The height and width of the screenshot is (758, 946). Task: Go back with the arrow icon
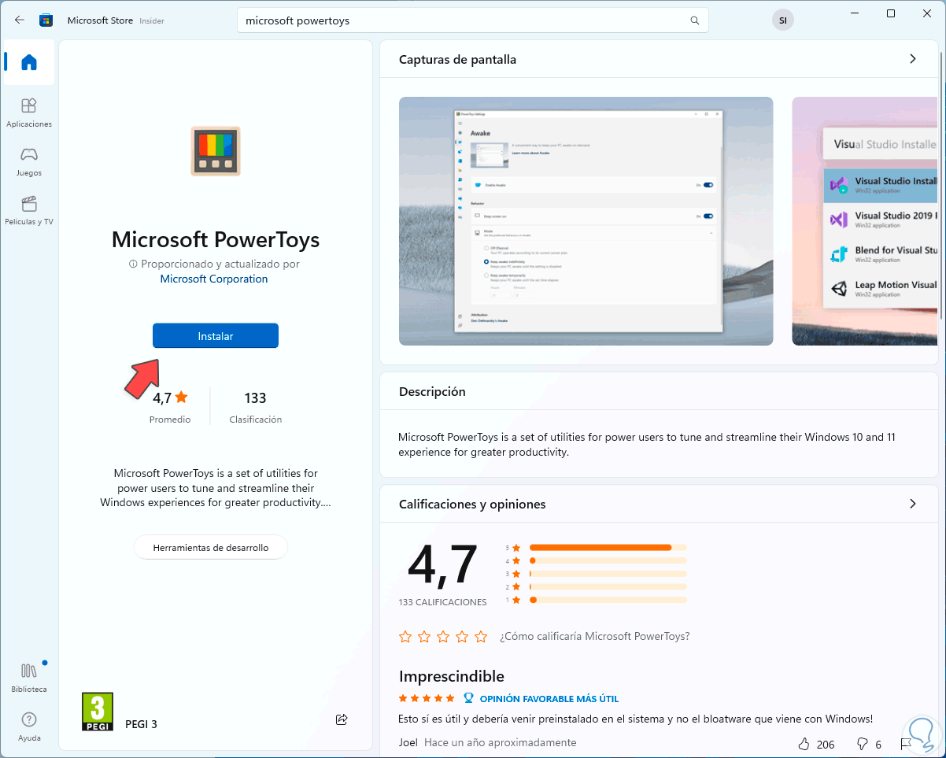pos(20,20)
